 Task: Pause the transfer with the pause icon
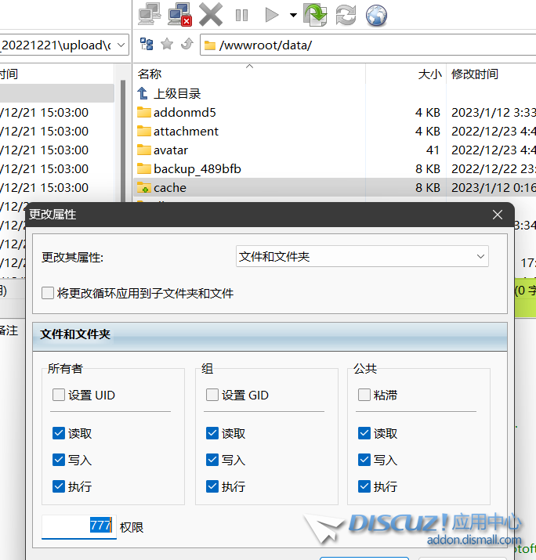click(241, 14)
